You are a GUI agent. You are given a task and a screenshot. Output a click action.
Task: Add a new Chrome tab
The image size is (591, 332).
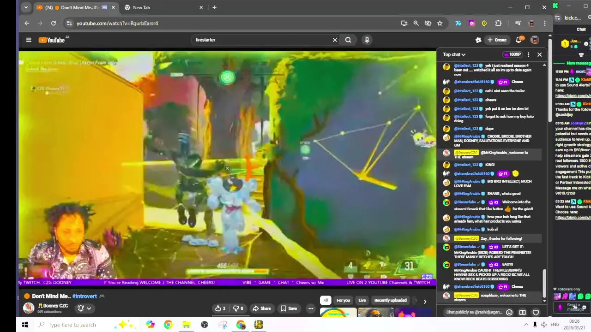[214, 7]
